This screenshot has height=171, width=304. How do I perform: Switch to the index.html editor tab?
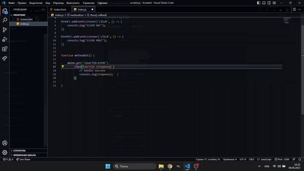pos(60,9)
